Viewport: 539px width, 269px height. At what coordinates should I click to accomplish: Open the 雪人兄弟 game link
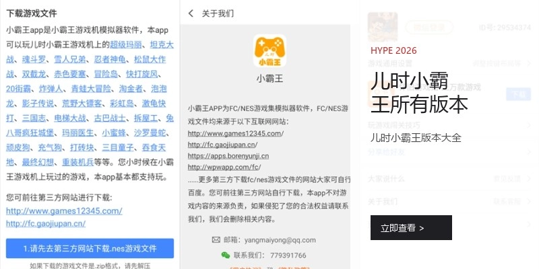coord(70,59)
